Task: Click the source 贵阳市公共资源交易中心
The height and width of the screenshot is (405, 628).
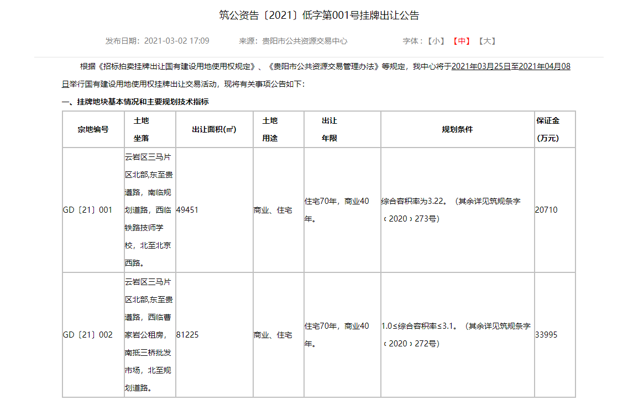Action: click(x=305, y=41)
